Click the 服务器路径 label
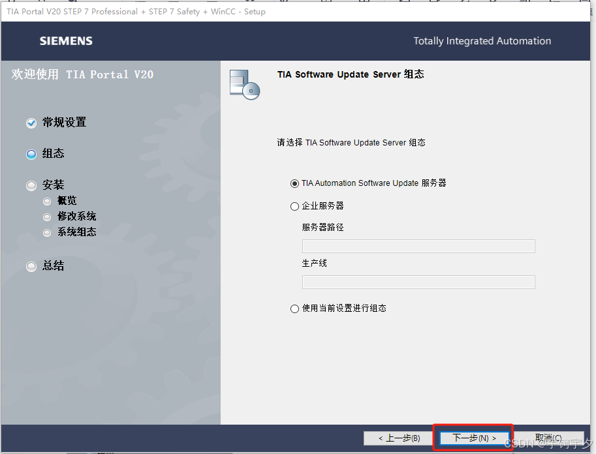Screen dimensions: 596x454 click(x=322, y=227)
